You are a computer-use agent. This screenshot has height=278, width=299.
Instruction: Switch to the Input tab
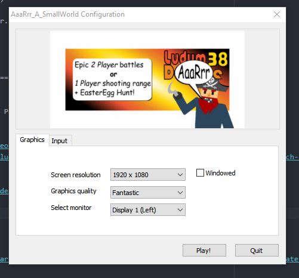(60, 141)
